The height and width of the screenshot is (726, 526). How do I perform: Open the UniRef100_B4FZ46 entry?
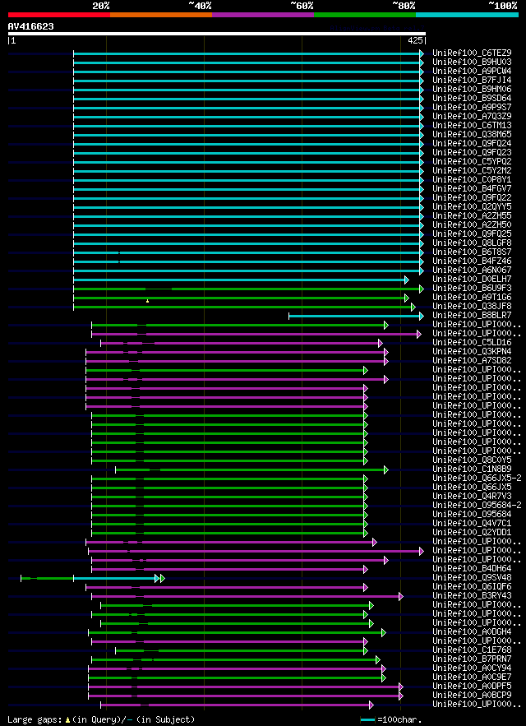click(472, 261)
